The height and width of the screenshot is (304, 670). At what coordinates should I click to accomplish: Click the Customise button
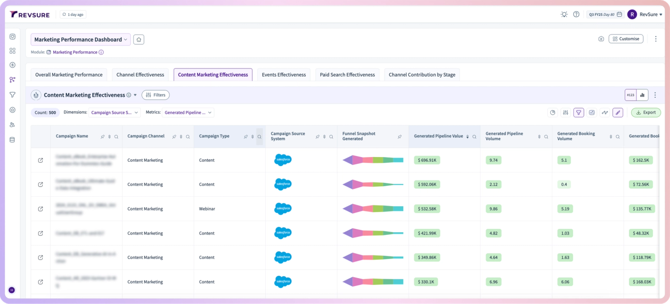626,39
